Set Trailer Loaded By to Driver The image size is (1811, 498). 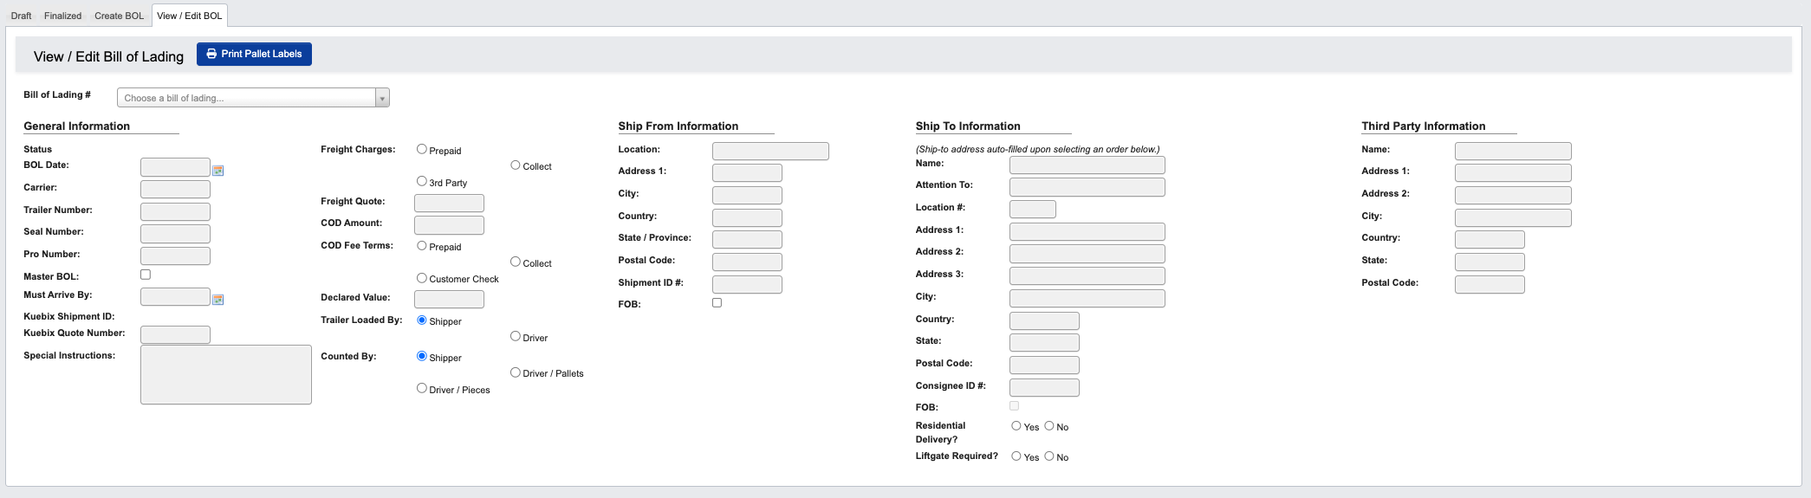(516, 336)
